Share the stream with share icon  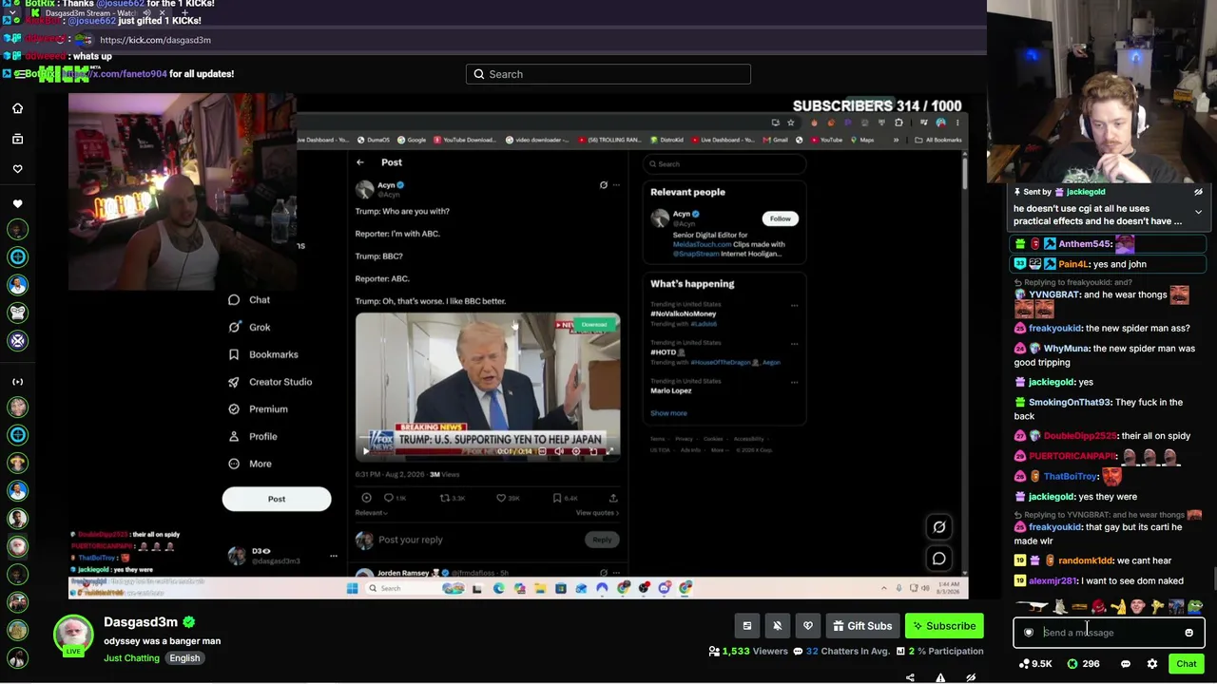pos(910,678)
